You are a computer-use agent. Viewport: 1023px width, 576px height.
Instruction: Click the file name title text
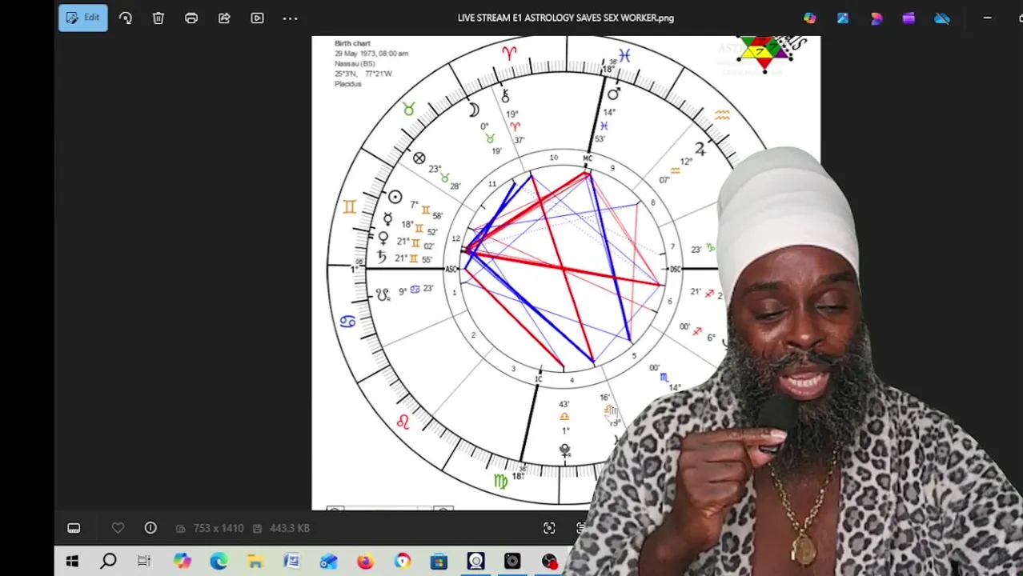(566, 18)
